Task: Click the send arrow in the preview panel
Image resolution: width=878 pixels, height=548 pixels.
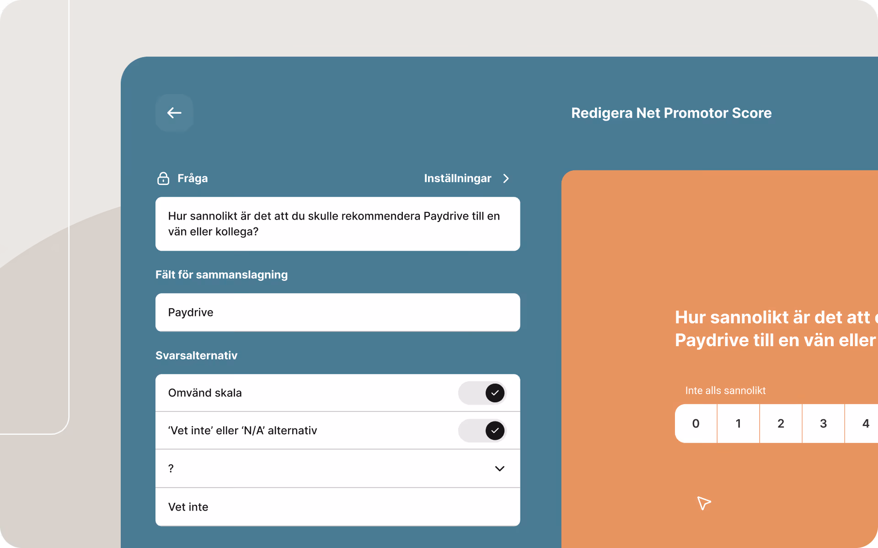Action: coord(704,504)
